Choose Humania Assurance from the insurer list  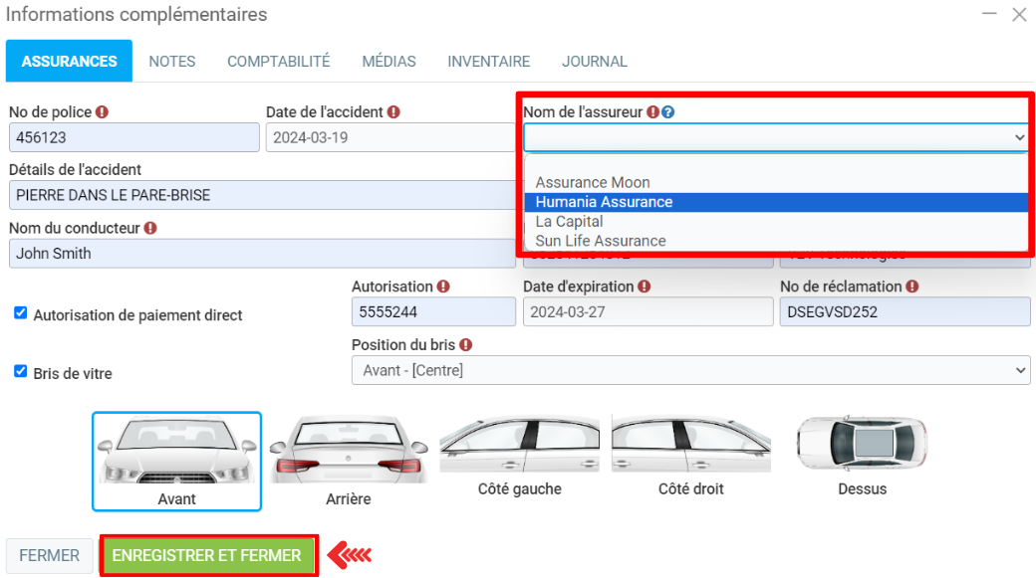[604, 202]
